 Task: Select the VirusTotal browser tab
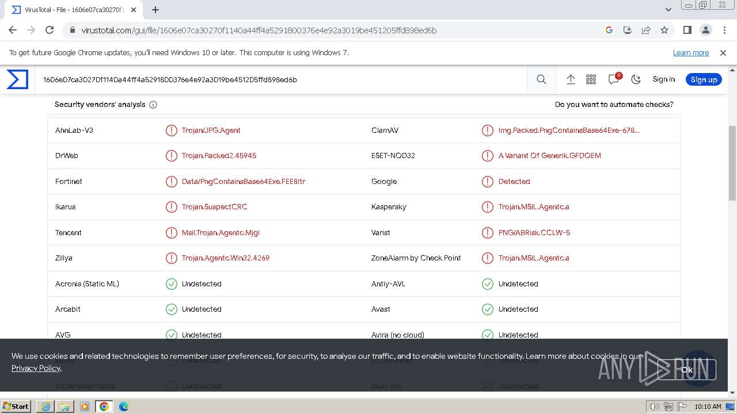(x=75, y=10)
